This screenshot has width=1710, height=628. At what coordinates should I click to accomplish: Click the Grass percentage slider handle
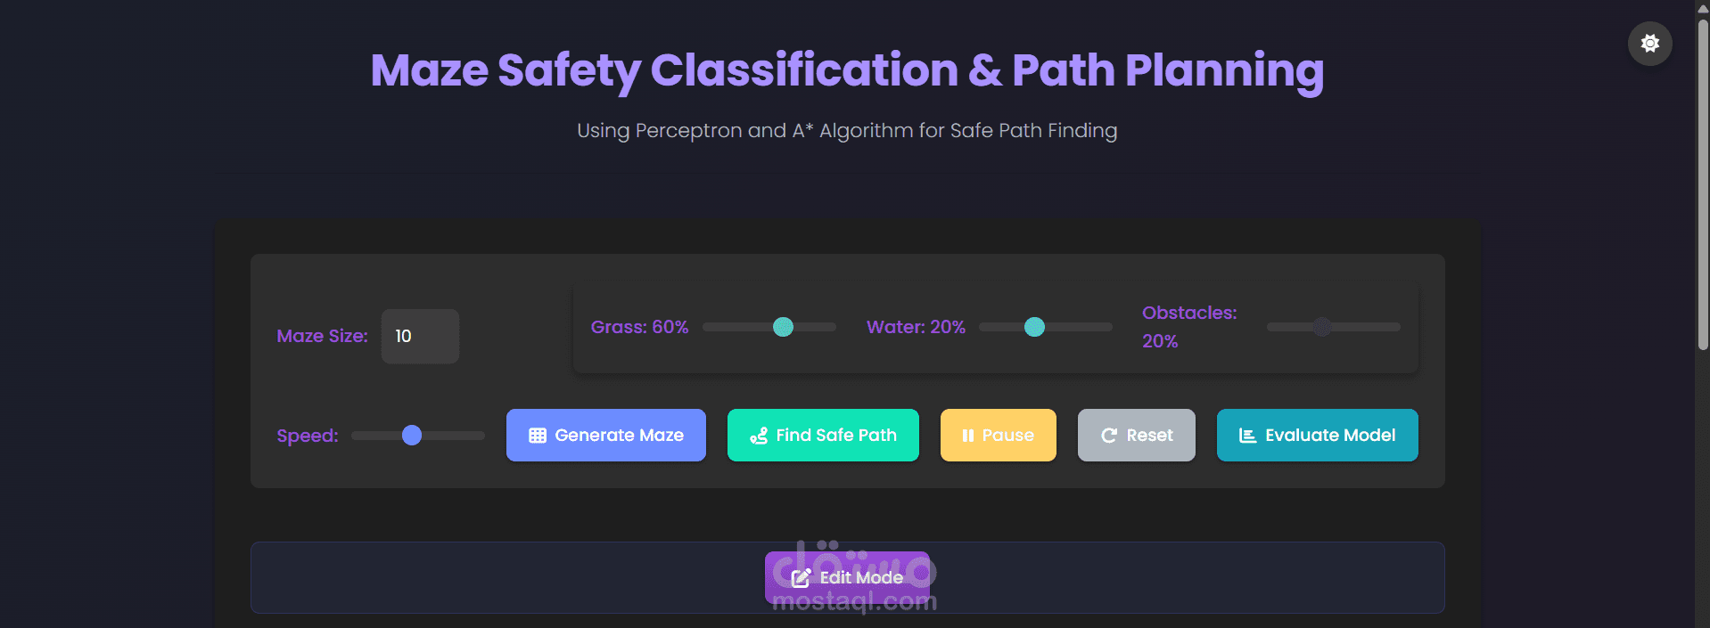[783, 327]
